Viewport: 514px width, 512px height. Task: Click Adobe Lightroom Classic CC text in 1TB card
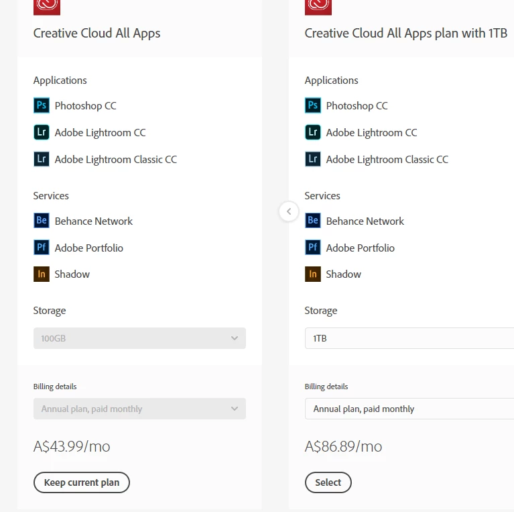point(387,160)
